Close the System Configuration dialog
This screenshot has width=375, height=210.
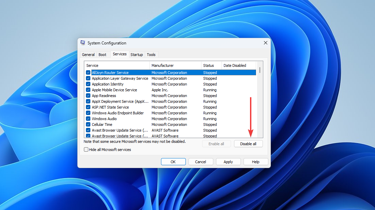point(266,43)
